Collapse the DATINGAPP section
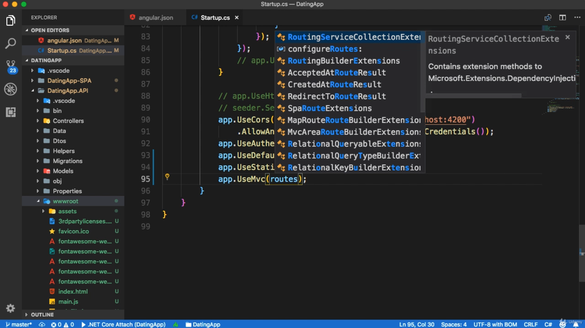Viewport: 585px width, 328px height. [x=73, y=60]
